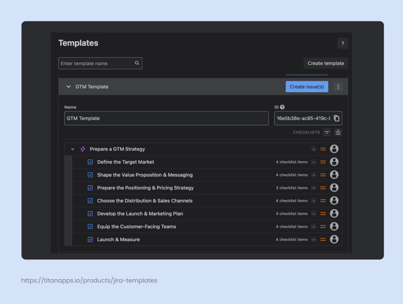Viewport: 403px width, 304px height.
Task: Open the assignee avatar for Define the Target Market
Action: [x=334, y=161]
